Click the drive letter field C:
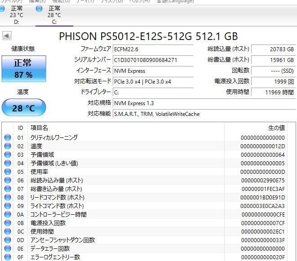297x261 pixels. coord(153,93)
